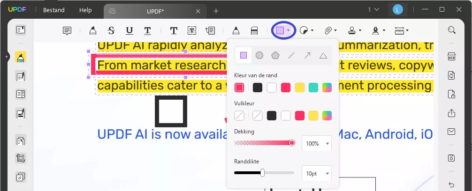Select the text callout tool

[210, 30]
